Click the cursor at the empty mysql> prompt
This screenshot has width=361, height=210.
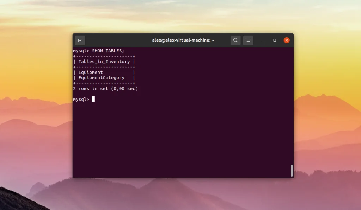click(93, 99)
